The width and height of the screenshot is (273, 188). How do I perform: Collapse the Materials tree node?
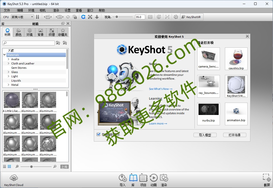pos(4,55)
